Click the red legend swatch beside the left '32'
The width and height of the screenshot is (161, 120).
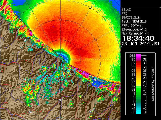(x=138, y=63)
